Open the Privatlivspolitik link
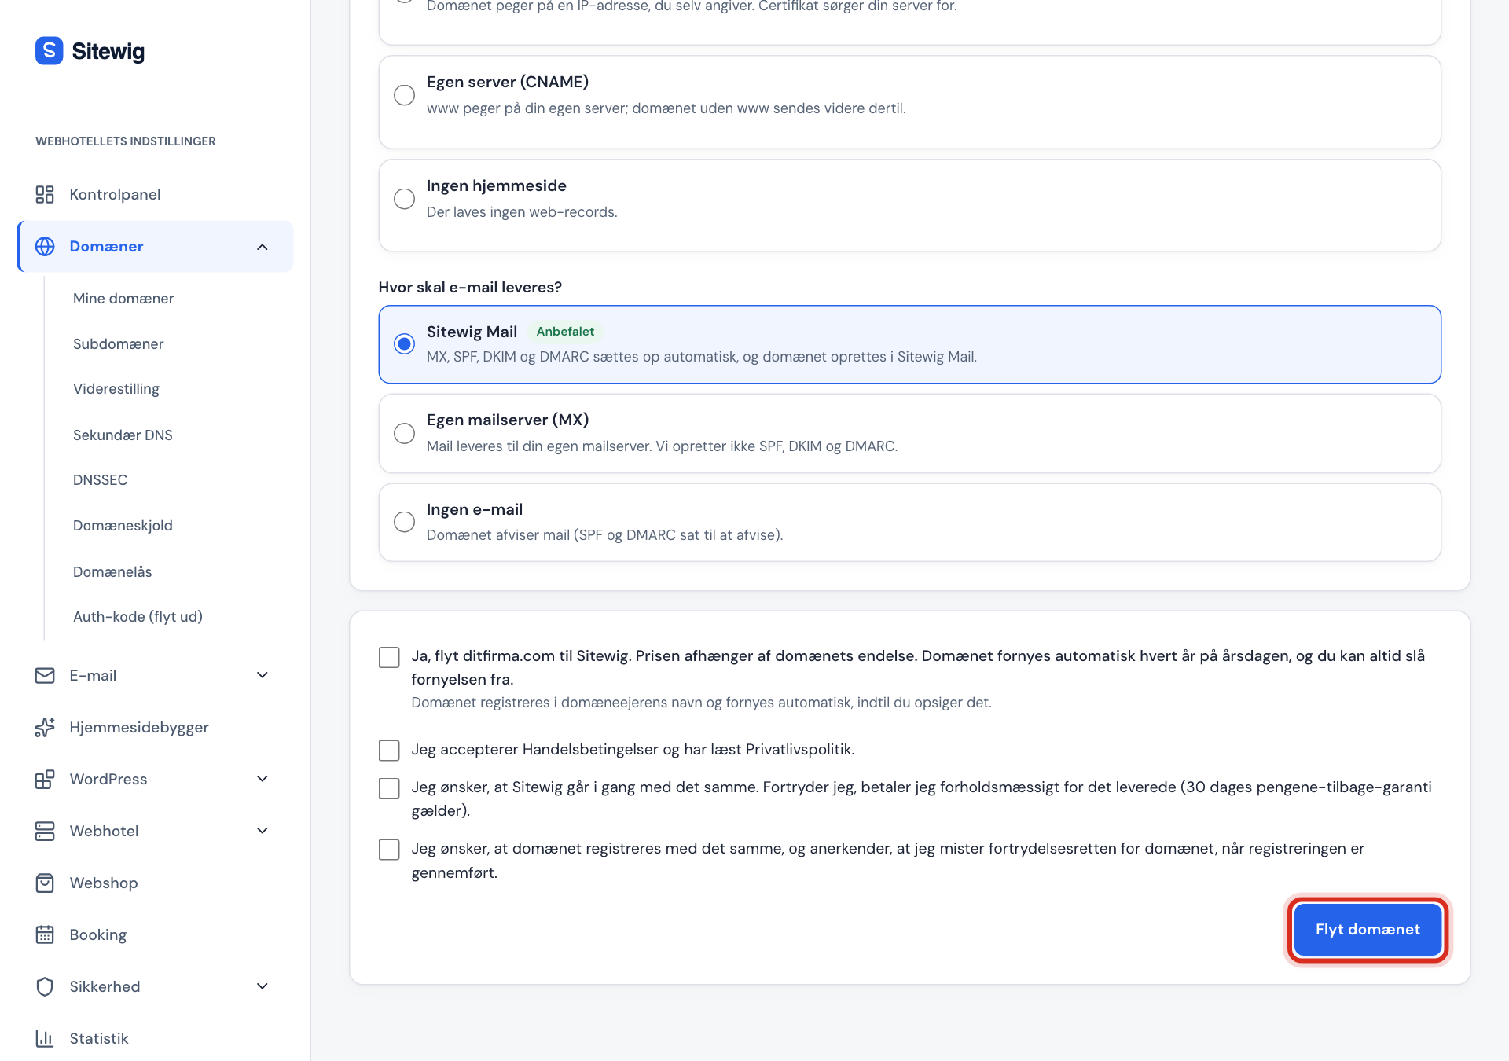Image resolution: width=1509 pixels, height=1061 pixels. pyautogui.click(x=798, y=750)
